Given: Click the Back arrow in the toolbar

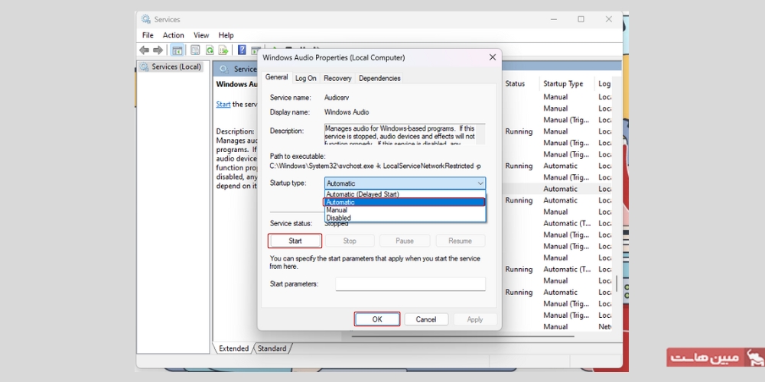Looking at the screenshot, I should tap(144, 50).
